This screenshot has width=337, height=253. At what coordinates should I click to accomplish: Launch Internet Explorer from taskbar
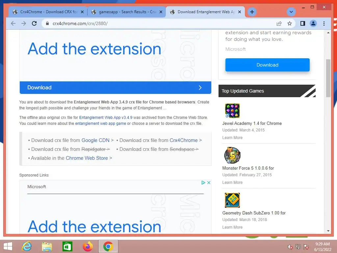click(27, 246)
